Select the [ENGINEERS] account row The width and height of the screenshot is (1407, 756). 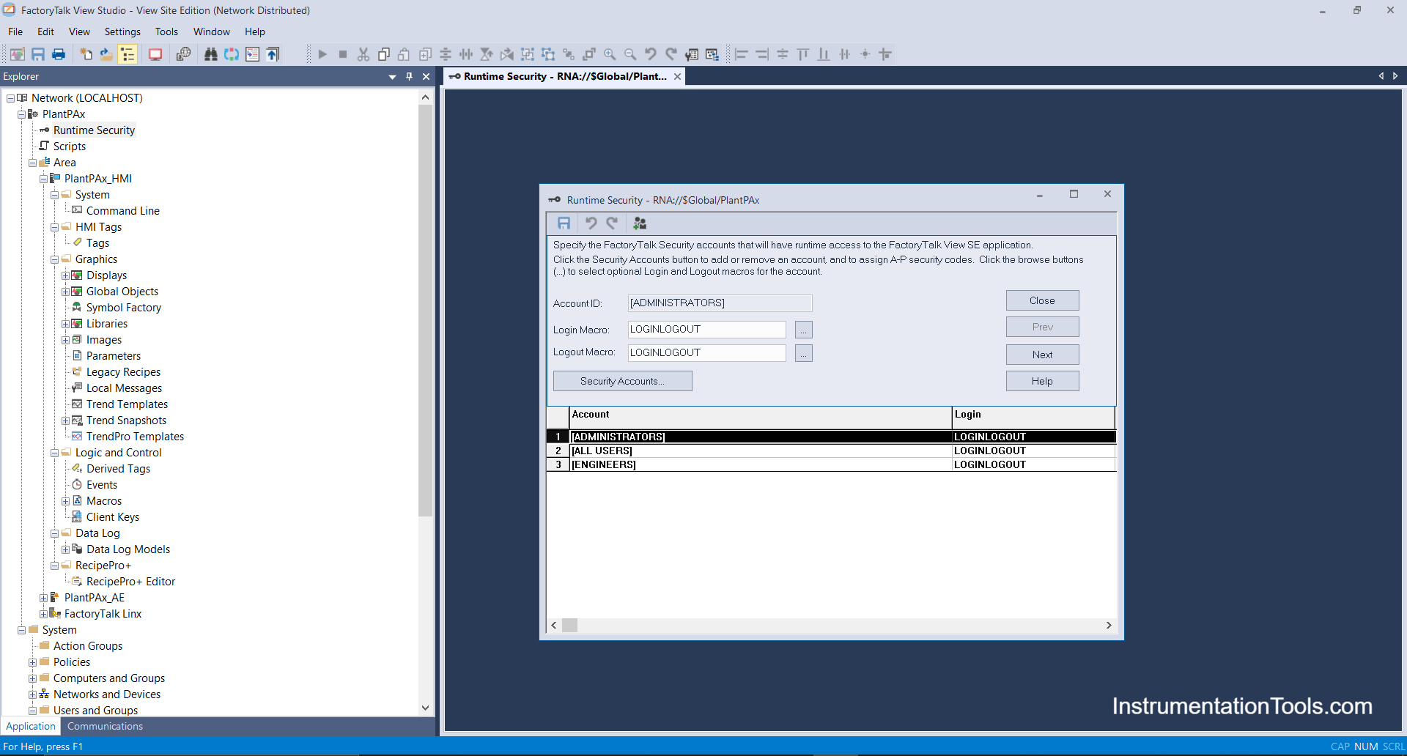tap(831, 464)
